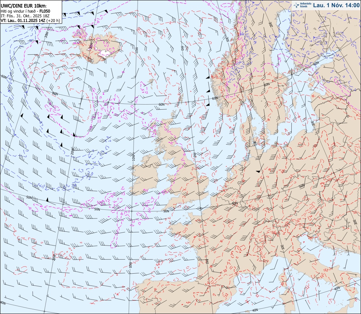The width and height of the screenshot is (361, 314).
Task: Click the Veðurstofa Íslands logo
Action: [x=302, y=5]
